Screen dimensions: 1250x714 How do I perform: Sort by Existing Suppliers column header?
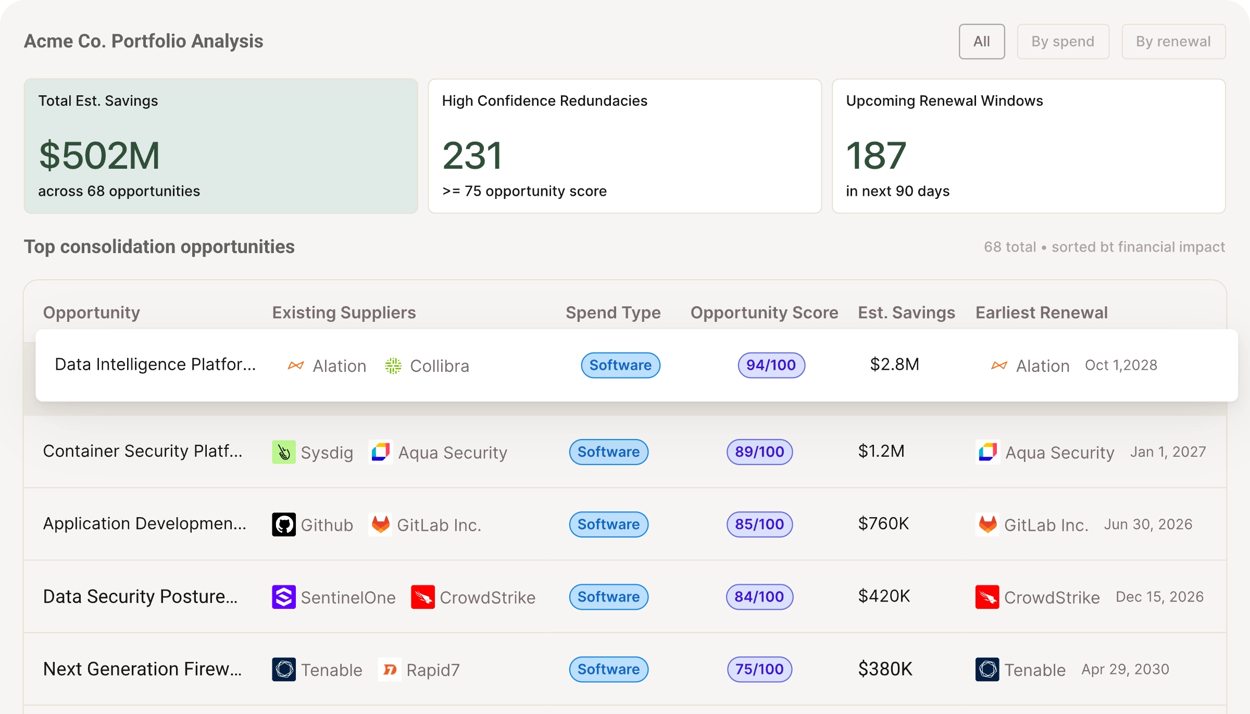[344, 312]
